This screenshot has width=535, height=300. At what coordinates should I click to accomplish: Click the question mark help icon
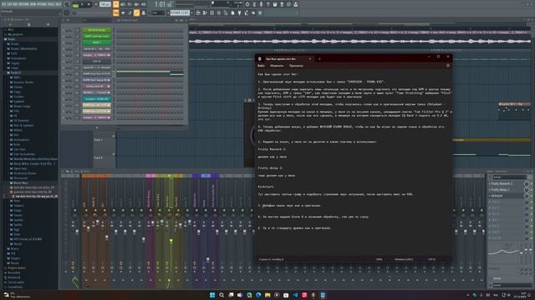[x=267, y=4]
